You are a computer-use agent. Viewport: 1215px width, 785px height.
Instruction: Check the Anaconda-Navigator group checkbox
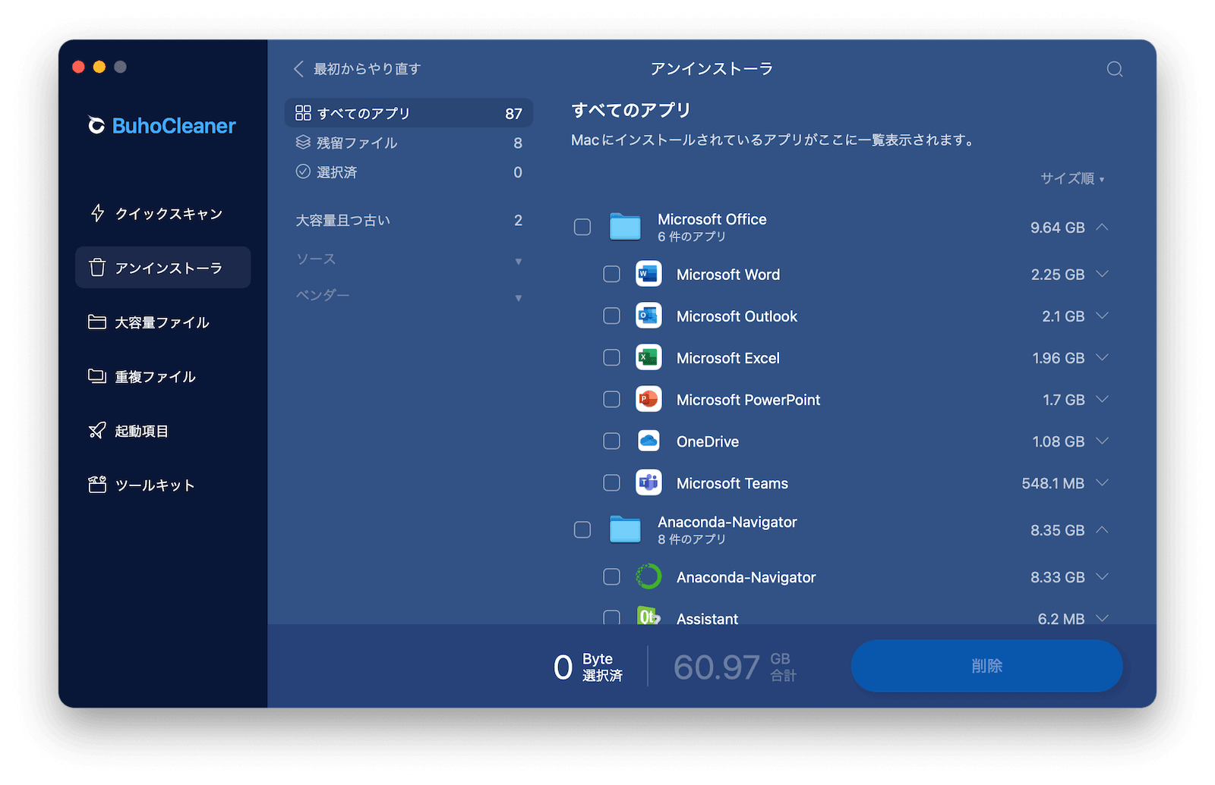(582, 529)
